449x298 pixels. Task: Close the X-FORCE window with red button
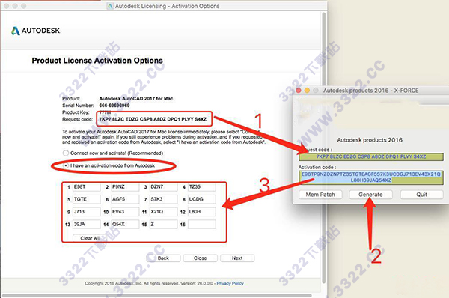[299, 91]
